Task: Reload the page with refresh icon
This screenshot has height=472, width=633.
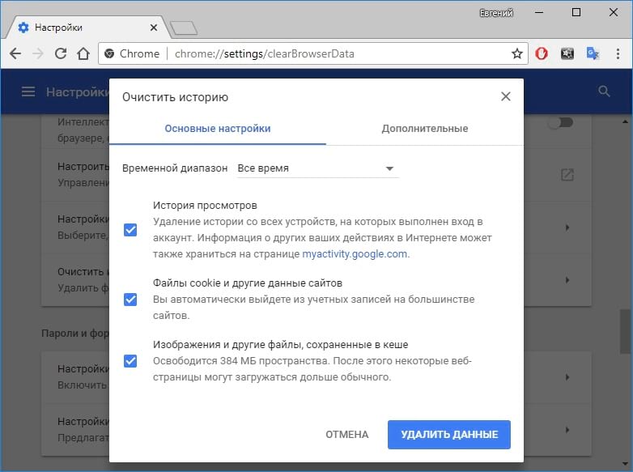Action: [60, 53]
